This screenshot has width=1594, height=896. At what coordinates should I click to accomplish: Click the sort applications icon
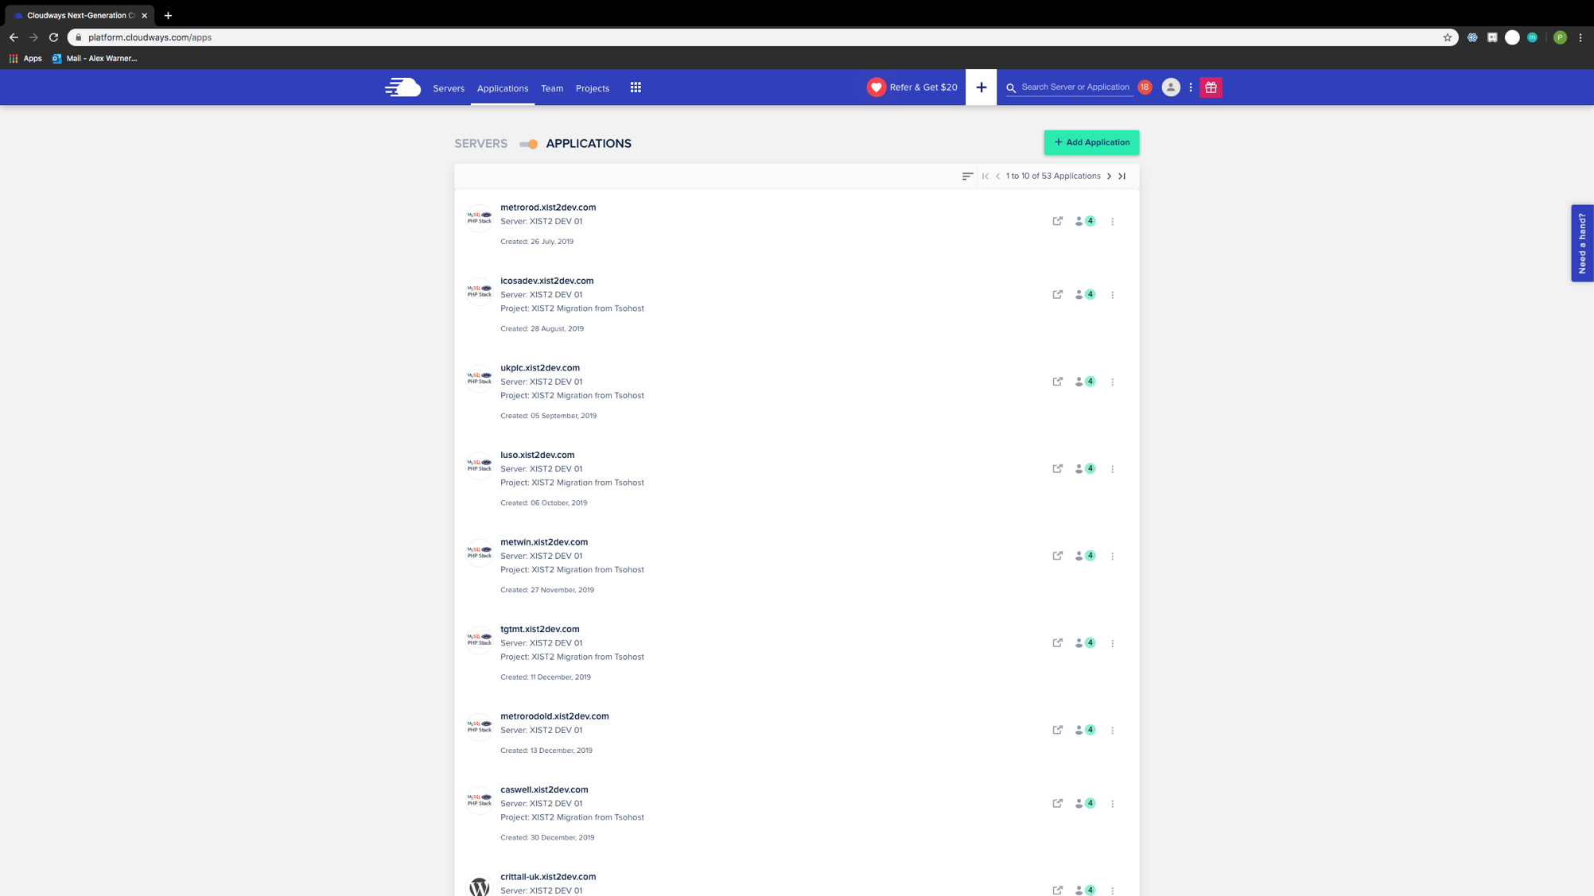pos(967,176)
